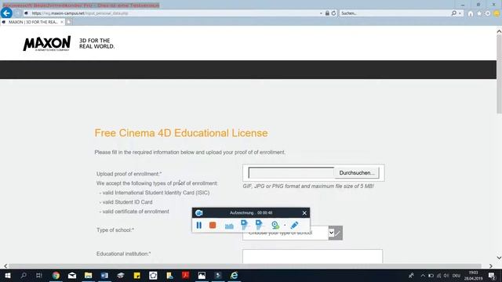The width and height of the screenshot is (502, 282).
Task: Select the pencil annotation tool in recorder
Action: click(294, 225)
